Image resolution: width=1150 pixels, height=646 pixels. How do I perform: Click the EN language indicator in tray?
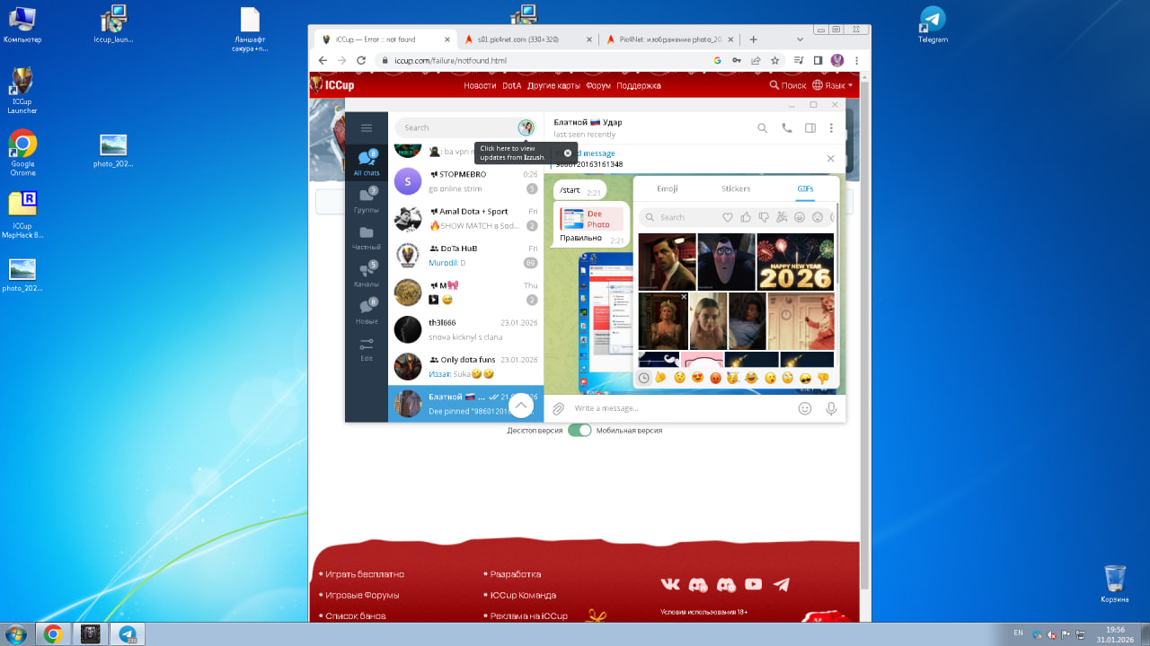pyautogui.click(x=1018, y=633)
